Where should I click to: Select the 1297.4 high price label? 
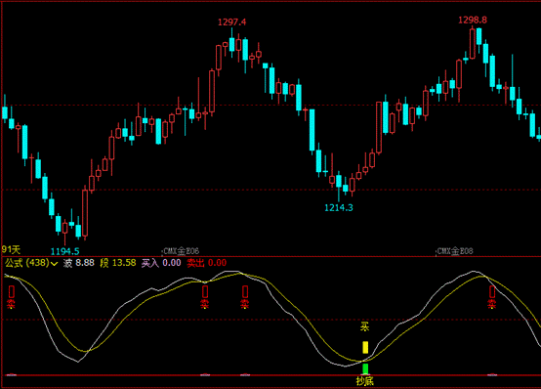pos(231,22)
